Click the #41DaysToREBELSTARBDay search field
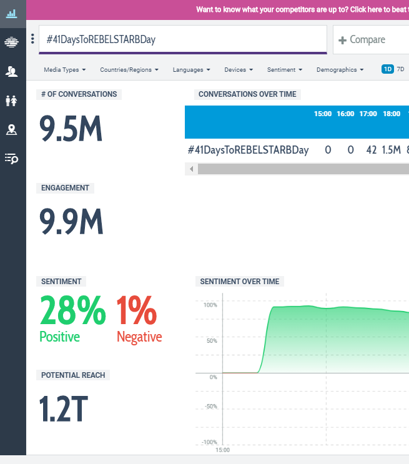The height and width of the screenshot is (464, 409). click(x=183, y=39)
